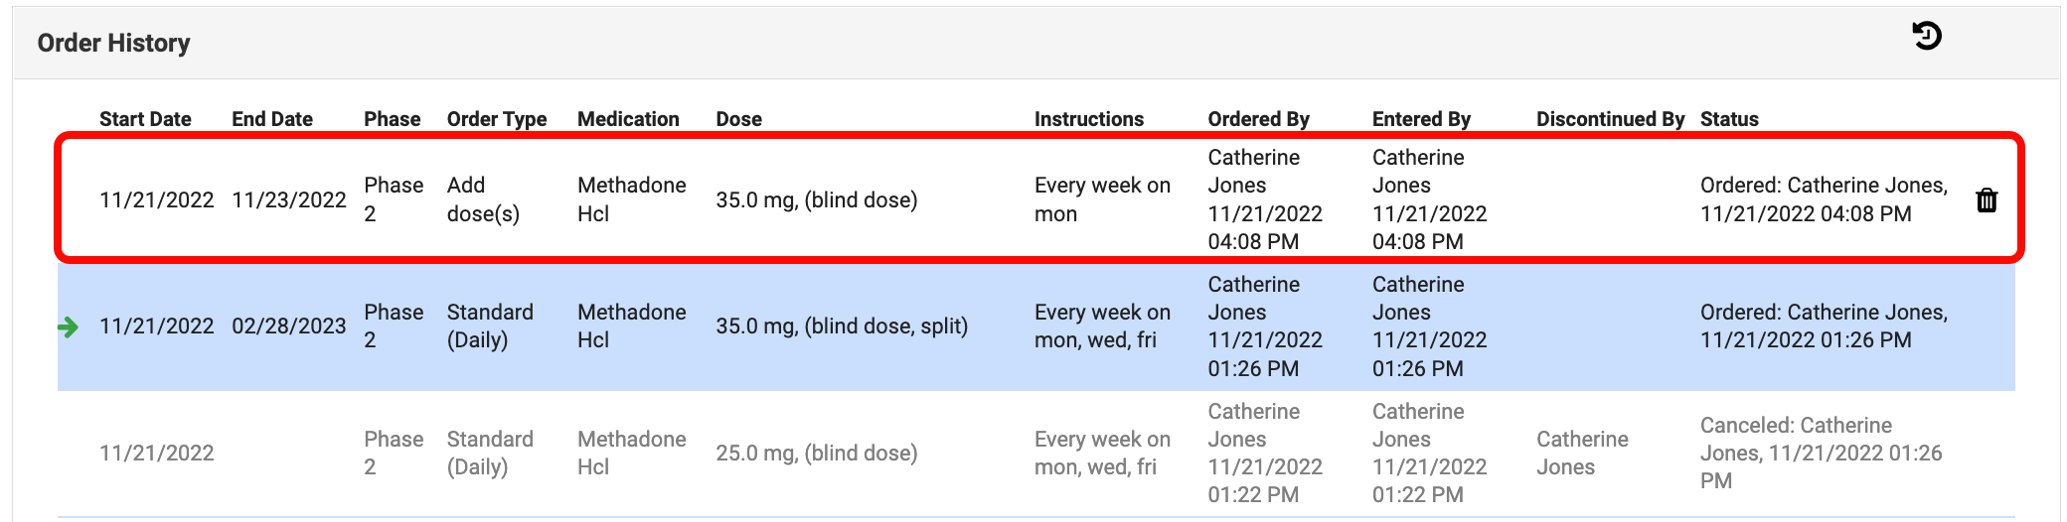Click Ordered status with 04:08 PM timestamp
2067x522 pixels.
[x=1823, y=199]
